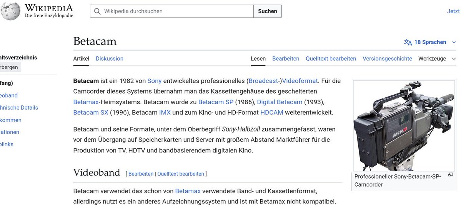Viewport: 461px width, 210px height.
Task: Follow the IMX link
Action: (x=165, y=112)
